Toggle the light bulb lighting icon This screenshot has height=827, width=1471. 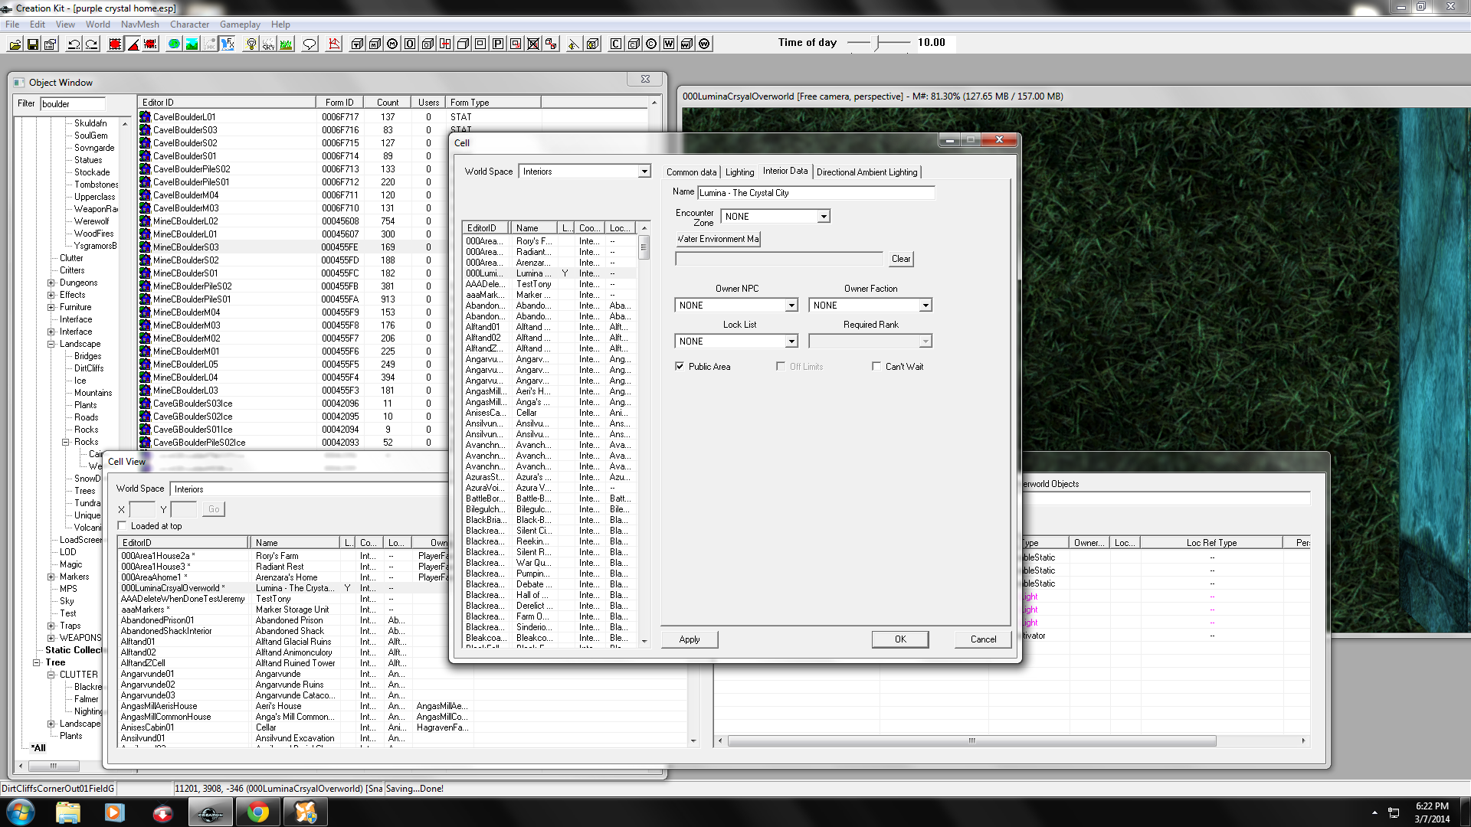point(251,44)
